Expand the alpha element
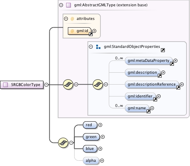This screenshot has height=166, width=190. 102,160
